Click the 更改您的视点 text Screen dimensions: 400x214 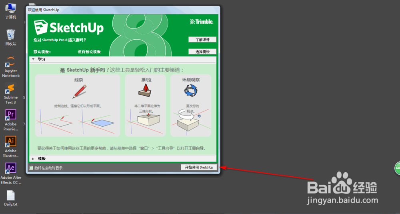tap(192, 109)
